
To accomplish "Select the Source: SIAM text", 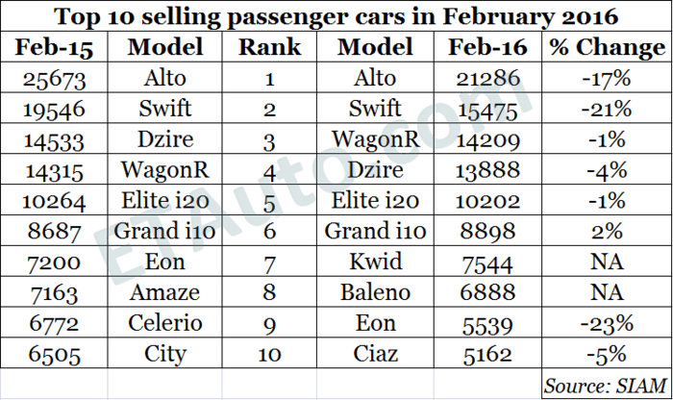I will pyautogui.click(x=605, y=385).
